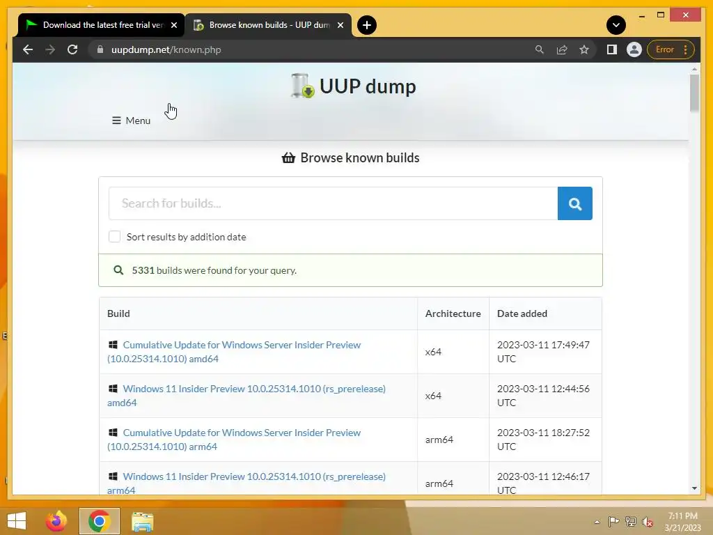
Task: Share this page via share icon
Action: coord(562,49)
